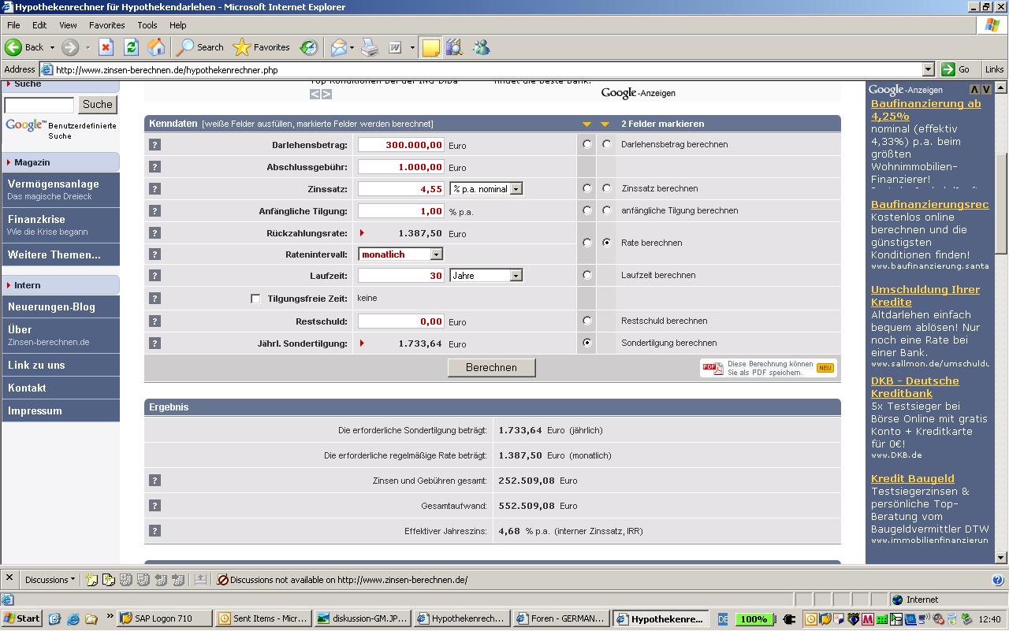Image resolution: width=1009 pixels, height=635 pixels.
Task: Click the Home icon in the browser toolbar
Action: [156, 47]
